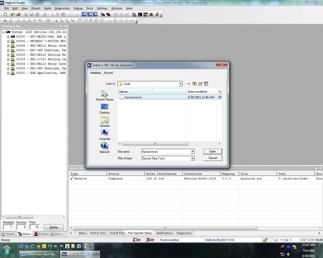Switch to Recent tab in dialog
Viewport: 323px width, 258px height.
tap(108, 73)
